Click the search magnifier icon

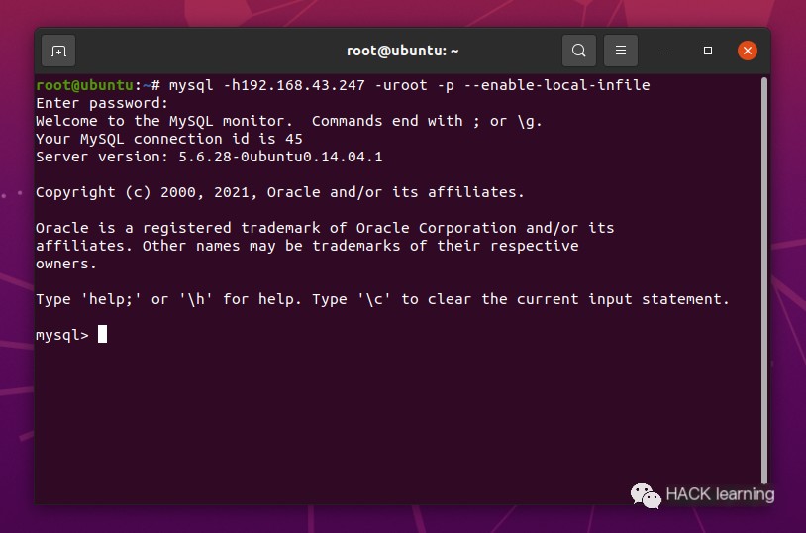coord(579,51)
